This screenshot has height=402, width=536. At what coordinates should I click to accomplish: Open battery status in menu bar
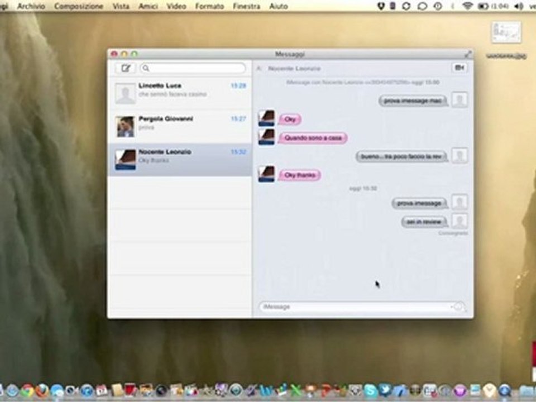(x=482, y=6)
